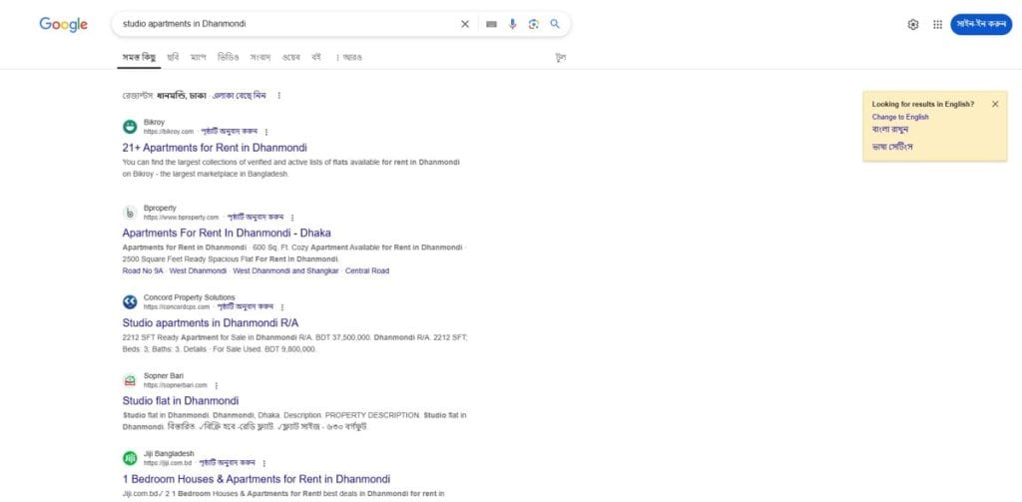Start voice search with microphone icon
The image size is (1022, 502).
512,24
